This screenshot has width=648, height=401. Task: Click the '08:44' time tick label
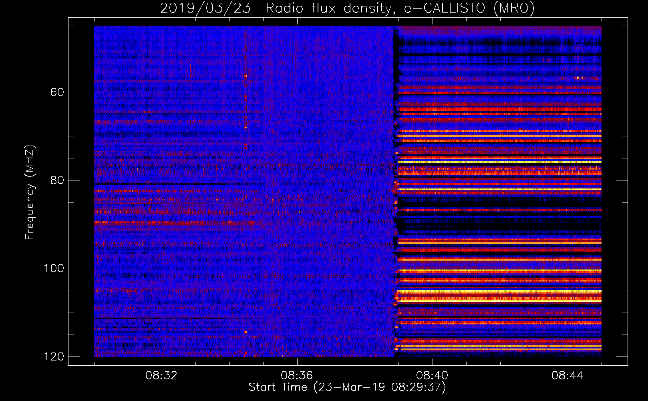[x=568, y=376]
